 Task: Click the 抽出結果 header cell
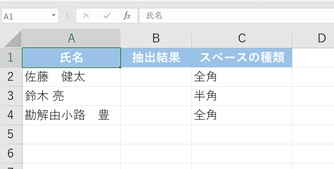tap(156, 58)
